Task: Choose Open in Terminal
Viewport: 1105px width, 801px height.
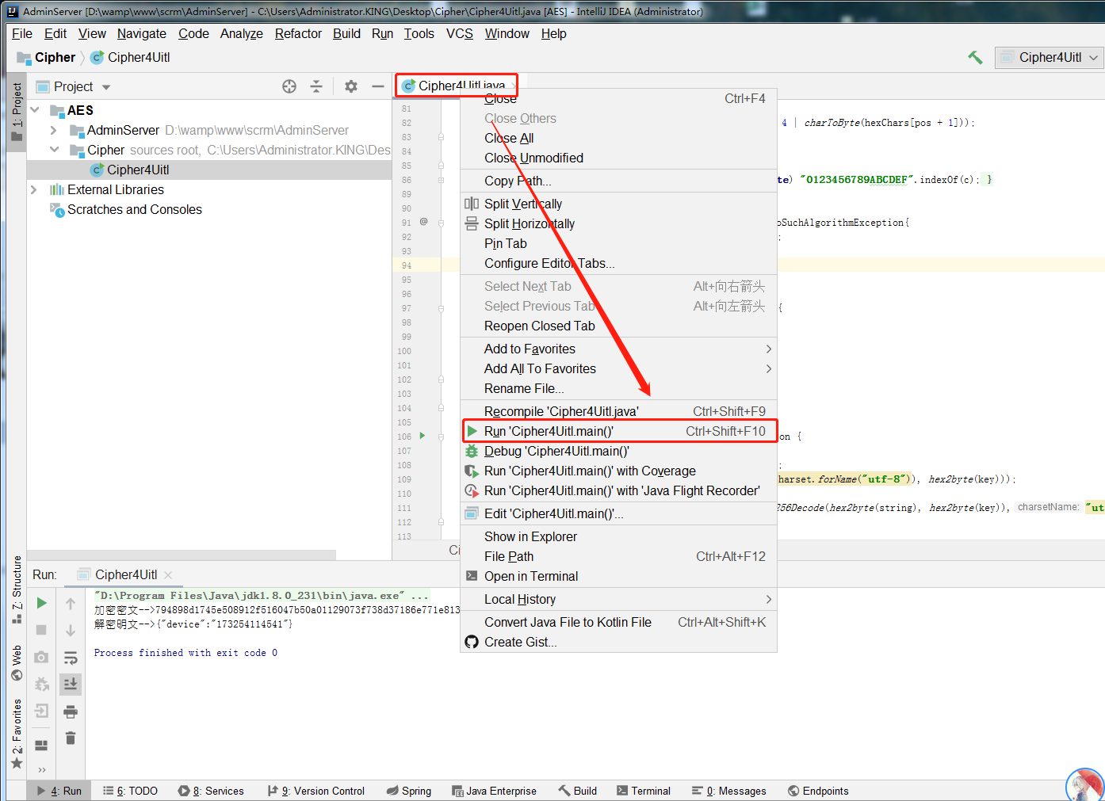Action: [x=618, y=576]
